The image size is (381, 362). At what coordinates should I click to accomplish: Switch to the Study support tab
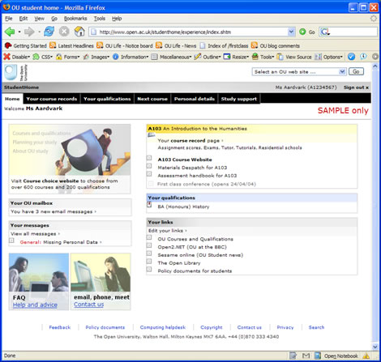click(239, 99)
